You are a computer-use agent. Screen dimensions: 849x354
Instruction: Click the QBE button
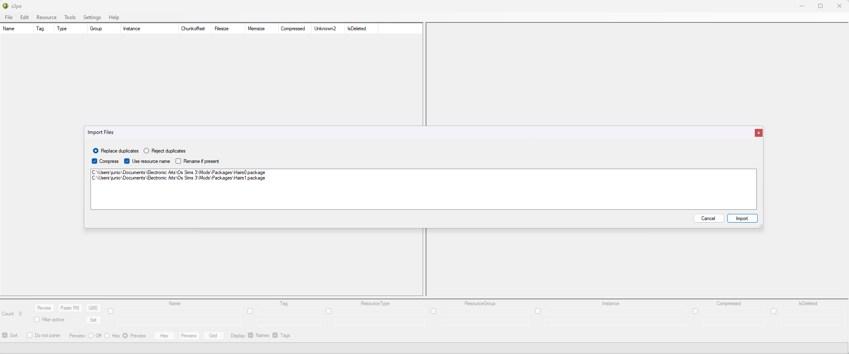click(x=93, y=308)
